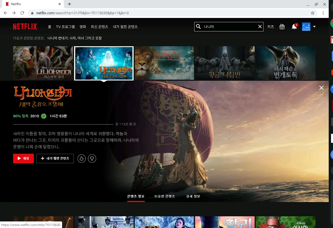Close the Netflix browser tab
The height and width of the screenshot is (228, 333).
pos(60,4)
